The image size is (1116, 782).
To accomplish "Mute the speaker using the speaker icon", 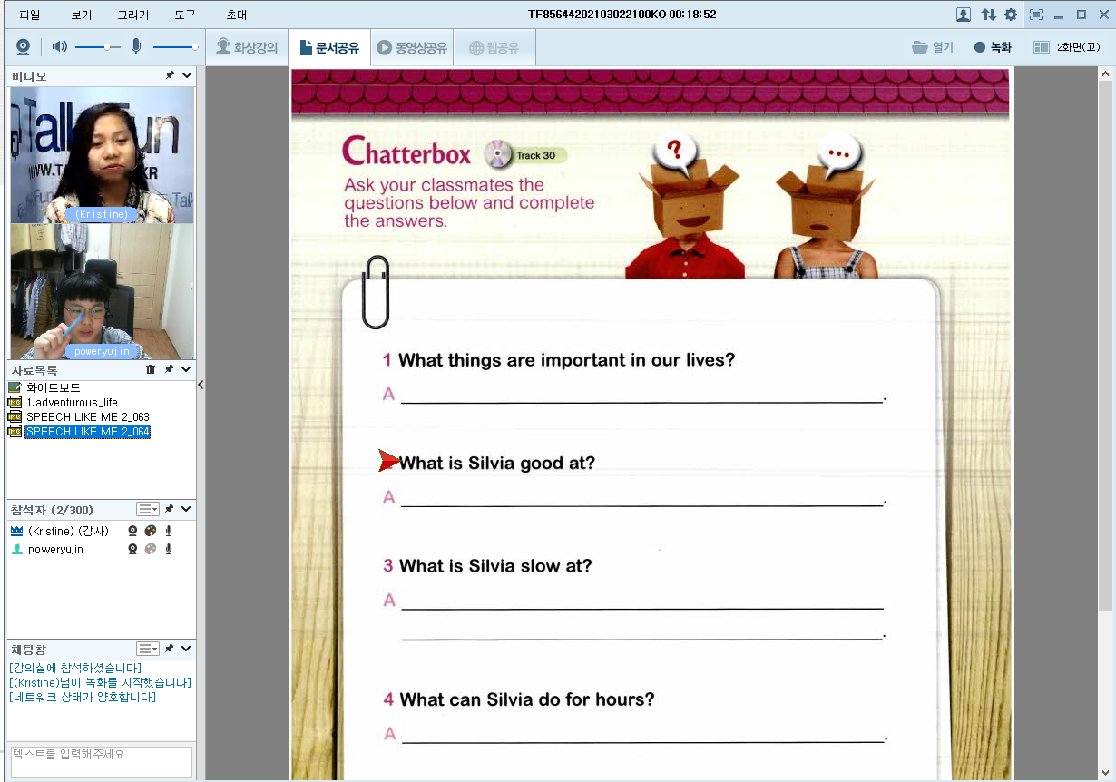I will [x=59, y=47].
